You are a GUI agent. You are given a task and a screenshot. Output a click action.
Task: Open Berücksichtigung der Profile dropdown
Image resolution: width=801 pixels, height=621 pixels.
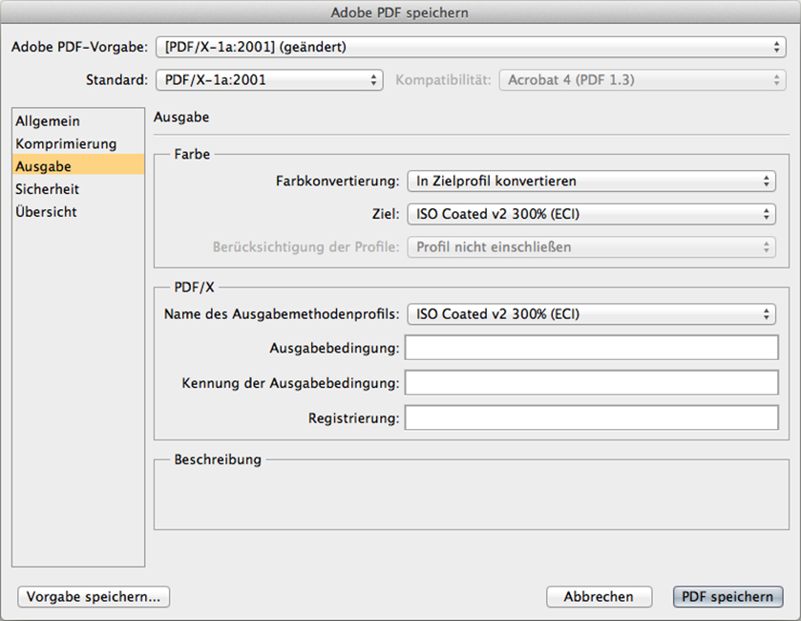pyautogui.click(x=591, y=246)
